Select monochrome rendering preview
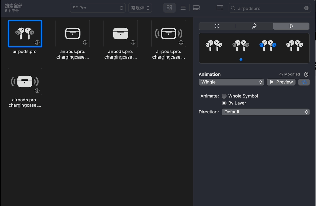The height and width of the screenshot is (206, 316). tap(214, 45)
